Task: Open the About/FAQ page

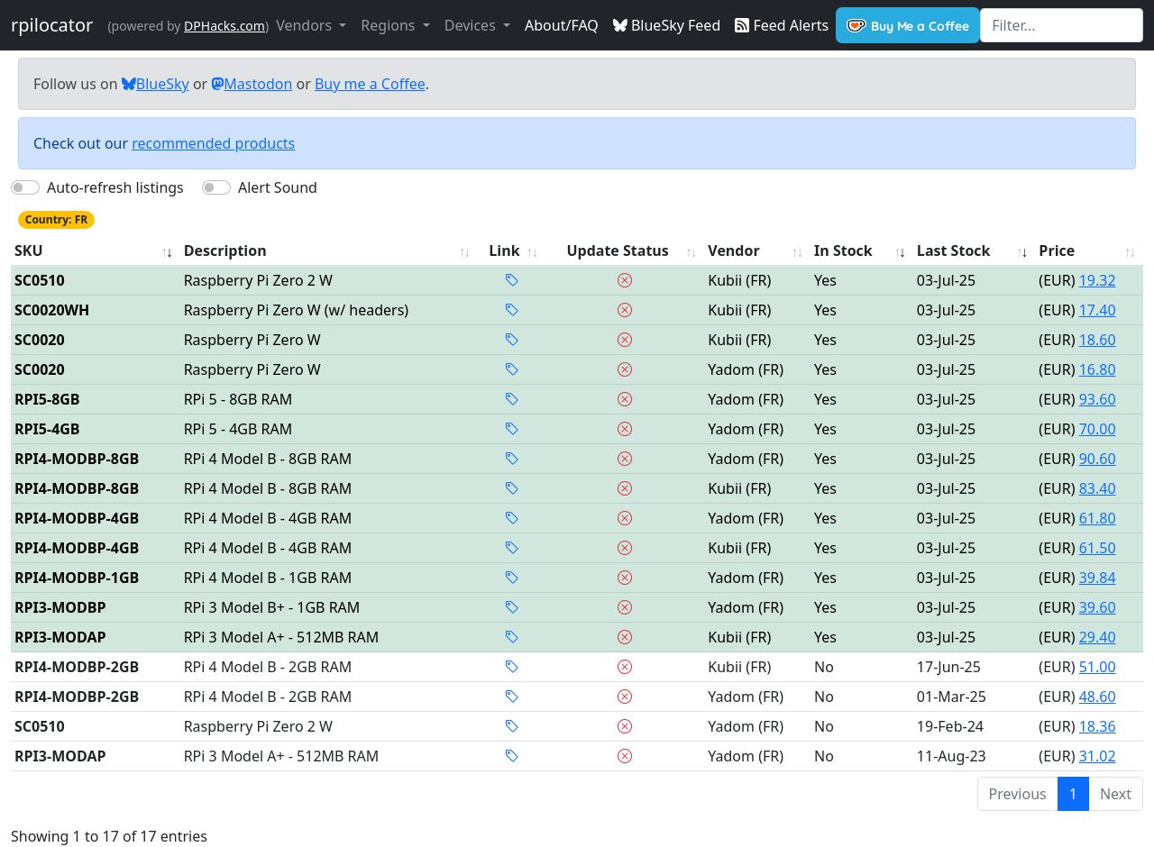Action: click(x=561, y=25)
